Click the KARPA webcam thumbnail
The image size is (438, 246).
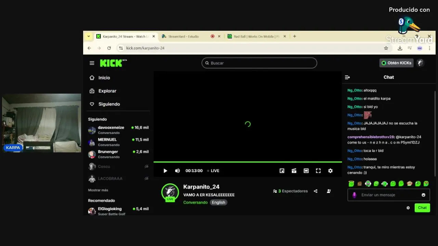41,123
